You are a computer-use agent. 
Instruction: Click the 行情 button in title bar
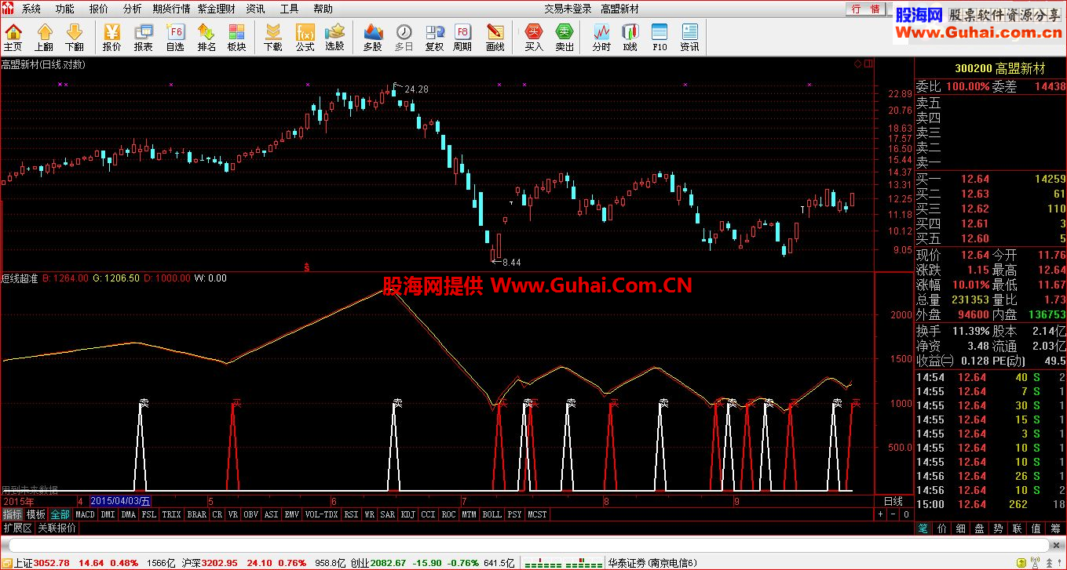(865, 9)
